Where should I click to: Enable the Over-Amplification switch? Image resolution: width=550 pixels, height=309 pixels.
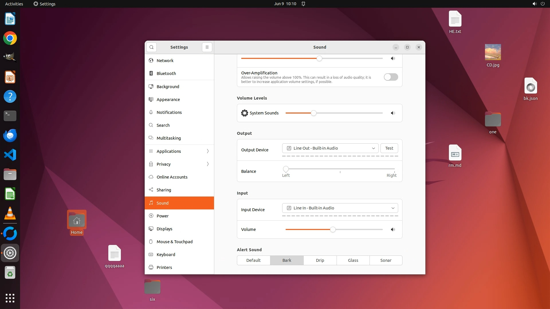[391, 77]
